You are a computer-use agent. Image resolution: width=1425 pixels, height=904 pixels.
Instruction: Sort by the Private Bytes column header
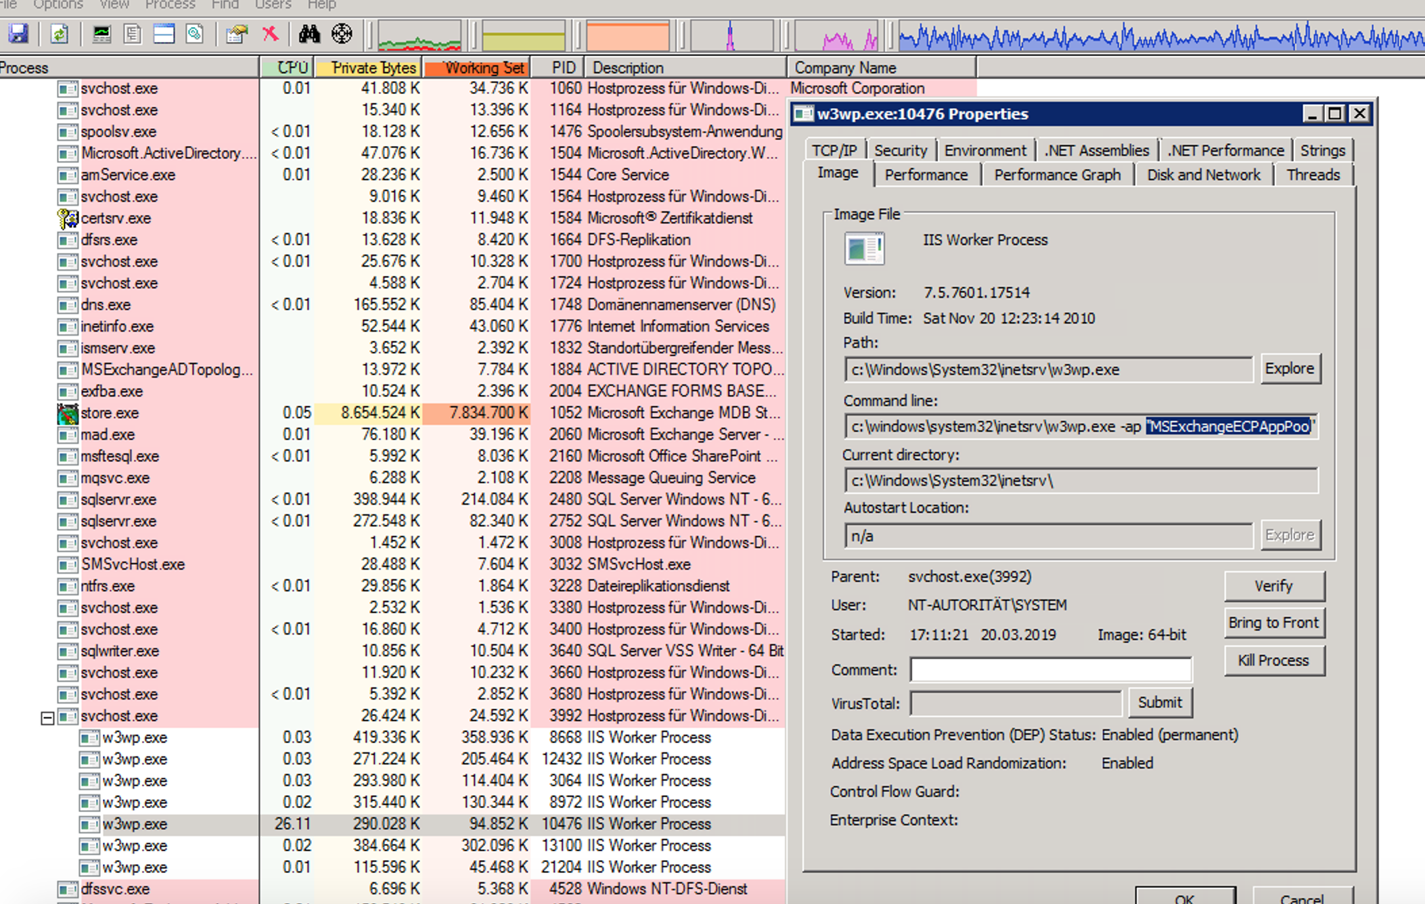pyautogui.click(x=368, y=68)
